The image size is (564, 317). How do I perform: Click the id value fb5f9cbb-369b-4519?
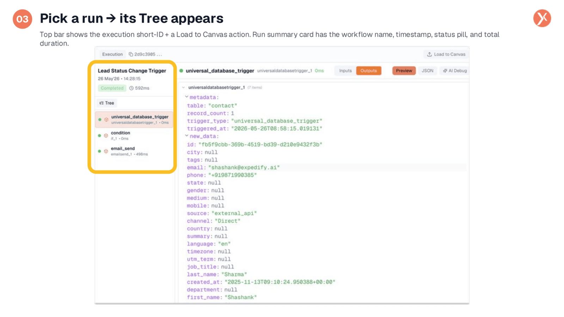(260, 144)
